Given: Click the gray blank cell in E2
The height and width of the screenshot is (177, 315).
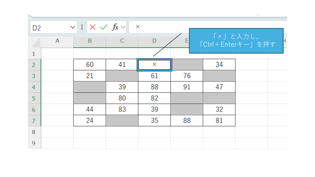Looking at the screenshot, I should (187, 65).
